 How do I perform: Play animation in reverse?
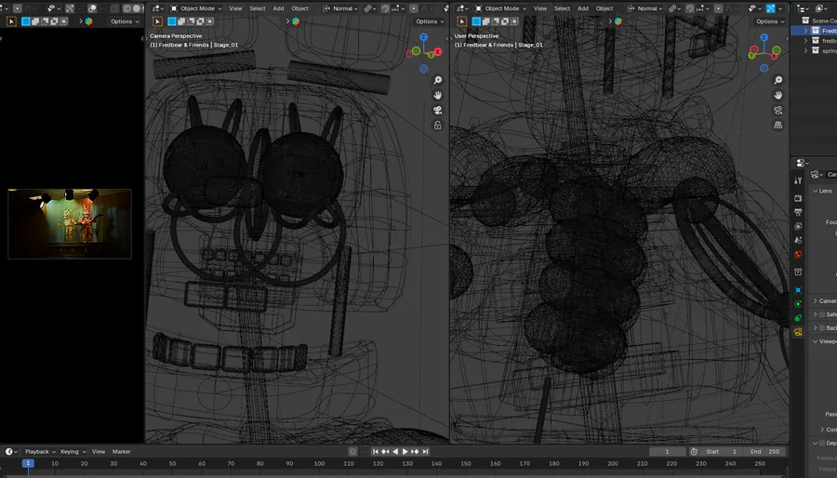[395, 451]
